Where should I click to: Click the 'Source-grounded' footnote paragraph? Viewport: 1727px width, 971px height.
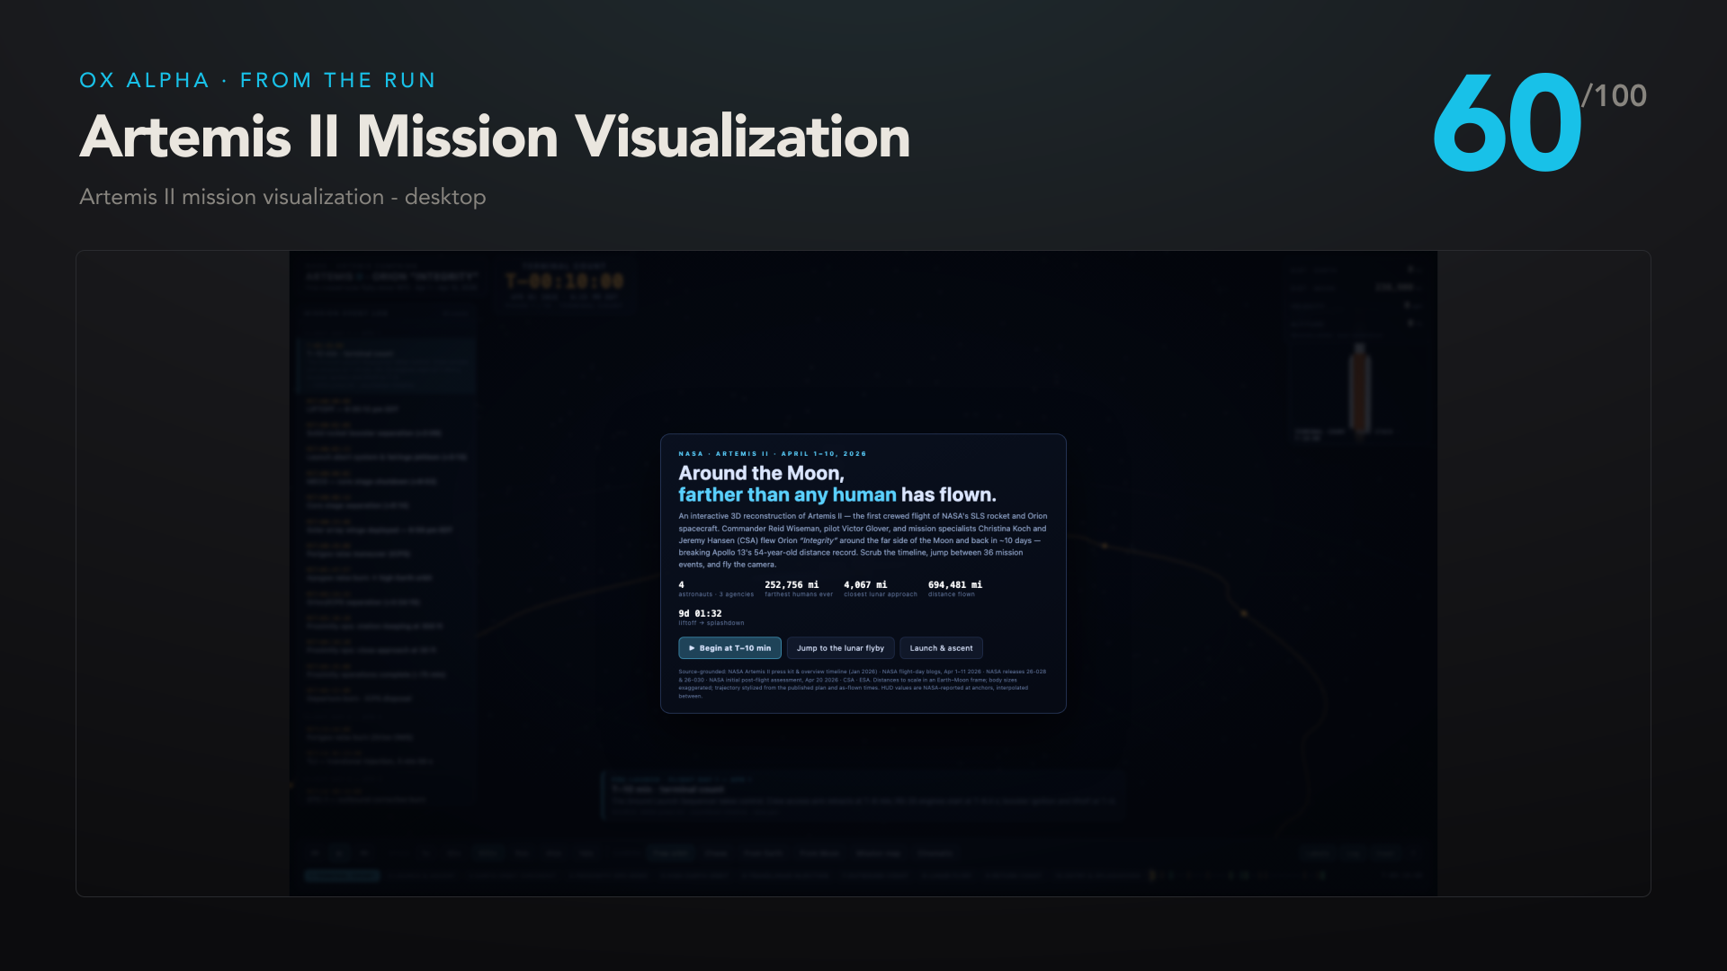(x=863, y=683)
